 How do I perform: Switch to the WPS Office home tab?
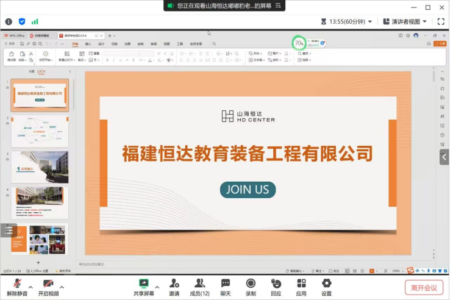(15, 35)
